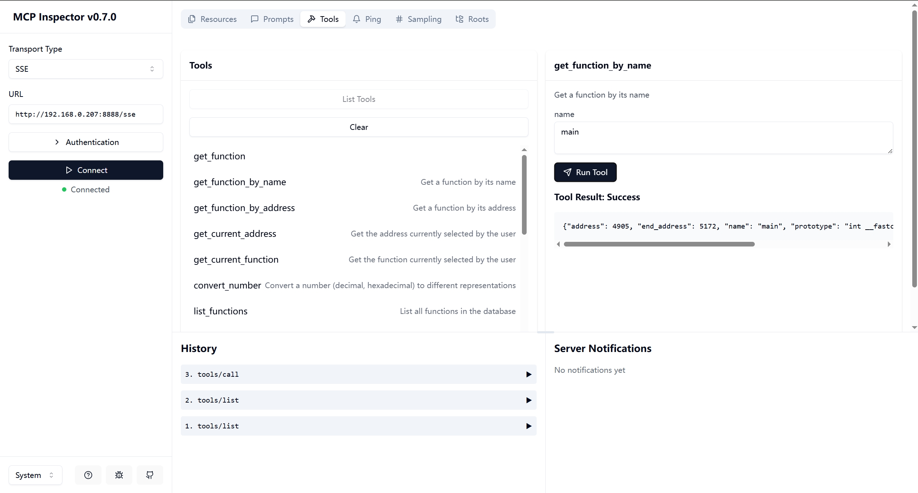Open the Sampling tab
The height and width of the screenshot is (493, 918).
pyautogui.click(x=418, y=19)
